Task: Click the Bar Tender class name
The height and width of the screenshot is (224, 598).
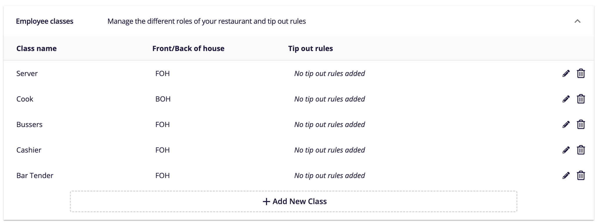Action: (x=35, y=175)
